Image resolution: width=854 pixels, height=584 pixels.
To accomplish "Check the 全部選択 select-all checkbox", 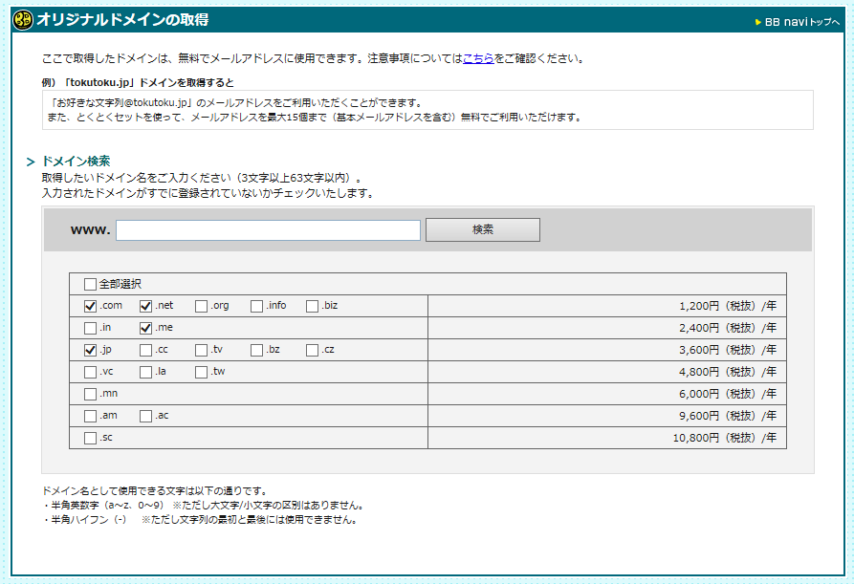I will point(90,284).
